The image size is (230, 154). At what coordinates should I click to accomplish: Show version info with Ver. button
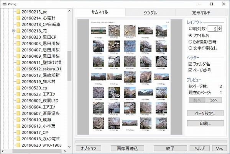click(219, 148)
